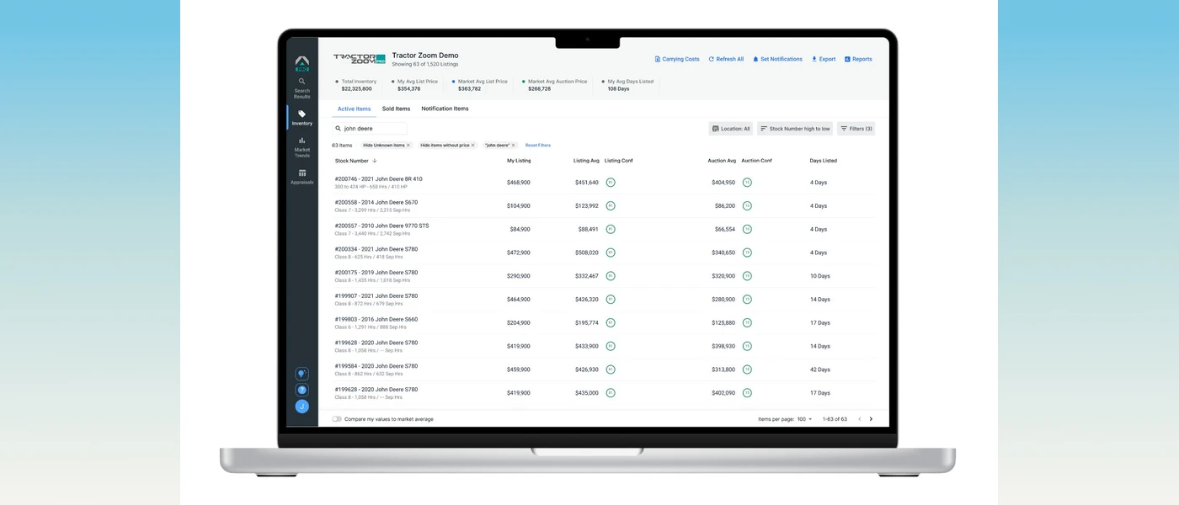Go to Appraisals in the sidebar
1179x505 pixels.
click(301, 177)
